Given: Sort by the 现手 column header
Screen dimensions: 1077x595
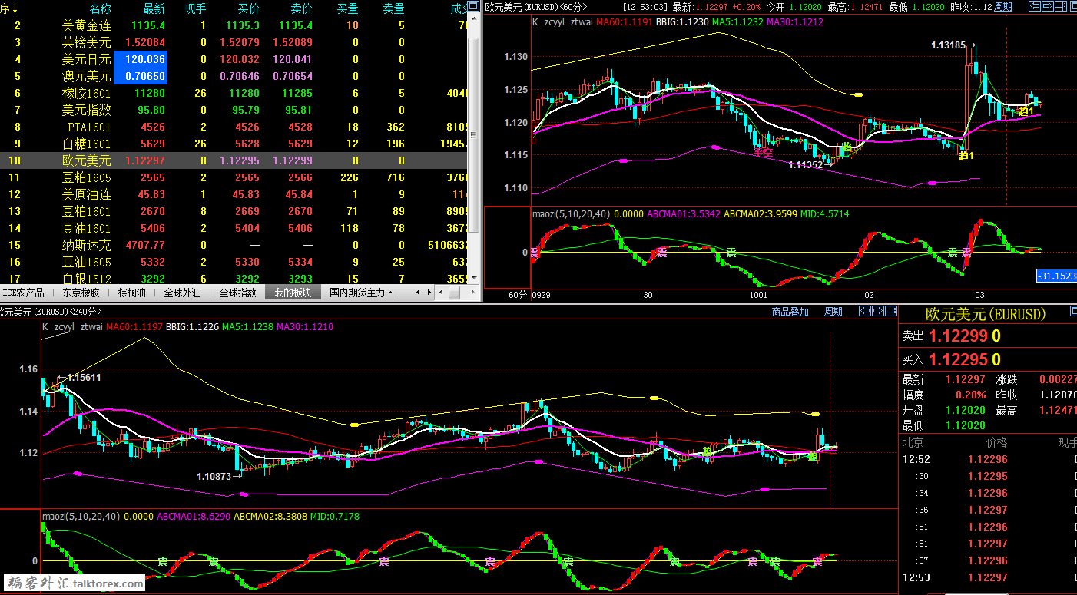Looking at the screenshot, I should (196, 9).
